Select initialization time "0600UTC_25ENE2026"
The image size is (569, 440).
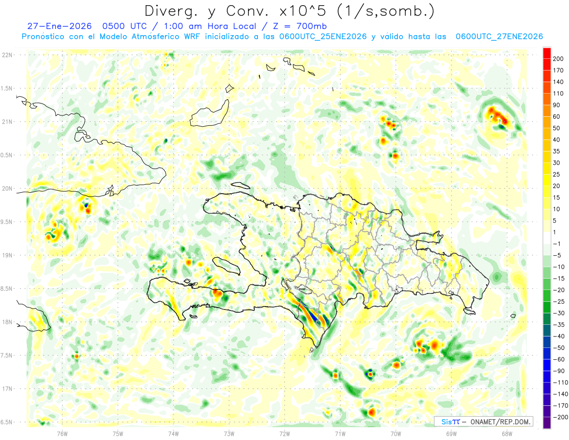tap(323, 37)
